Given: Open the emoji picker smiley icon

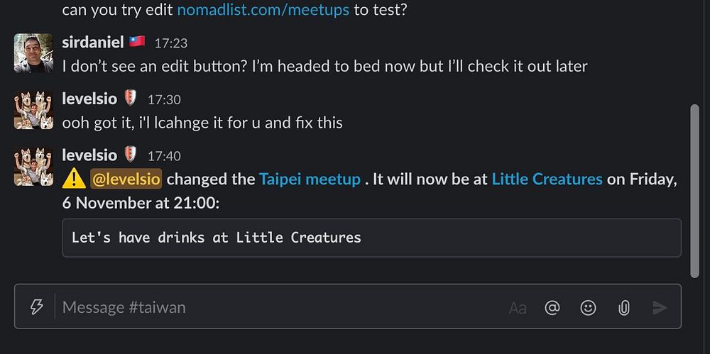Looking at the screenshot, I should pyautogui.click(x=588, y=307).
